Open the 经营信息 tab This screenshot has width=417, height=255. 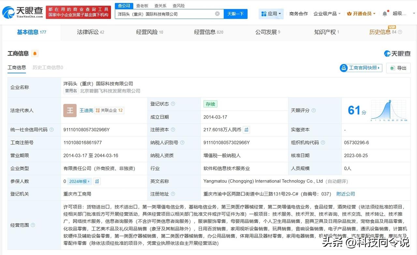coord(208,32)
